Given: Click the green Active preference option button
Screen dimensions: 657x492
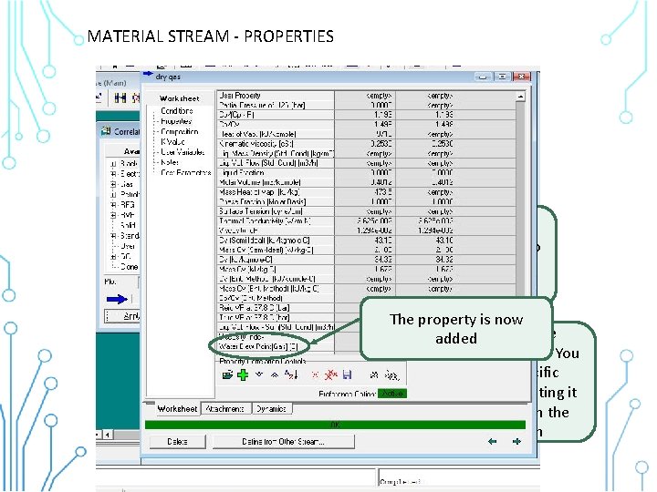Looking at the screenshot, I should [392, 394].
